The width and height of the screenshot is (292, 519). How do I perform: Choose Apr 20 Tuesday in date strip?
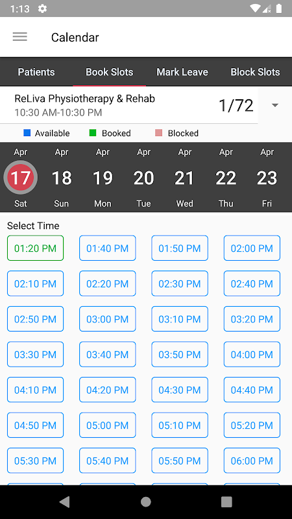(x=143, y=177)
